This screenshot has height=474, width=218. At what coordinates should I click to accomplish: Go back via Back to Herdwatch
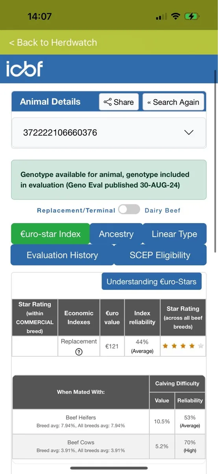point(53,42)
